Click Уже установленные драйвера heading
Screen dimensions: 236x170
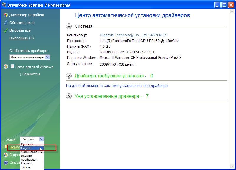(x=112, y=96)
